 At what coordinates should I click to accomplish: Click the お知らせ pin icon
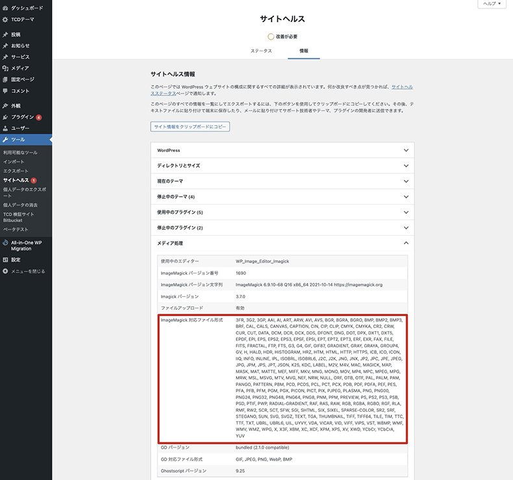point(5,46)
